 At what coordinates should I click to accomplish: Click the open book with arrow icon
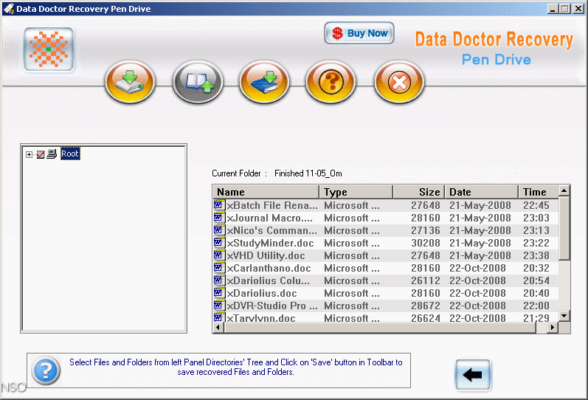(x=198, y=82)
